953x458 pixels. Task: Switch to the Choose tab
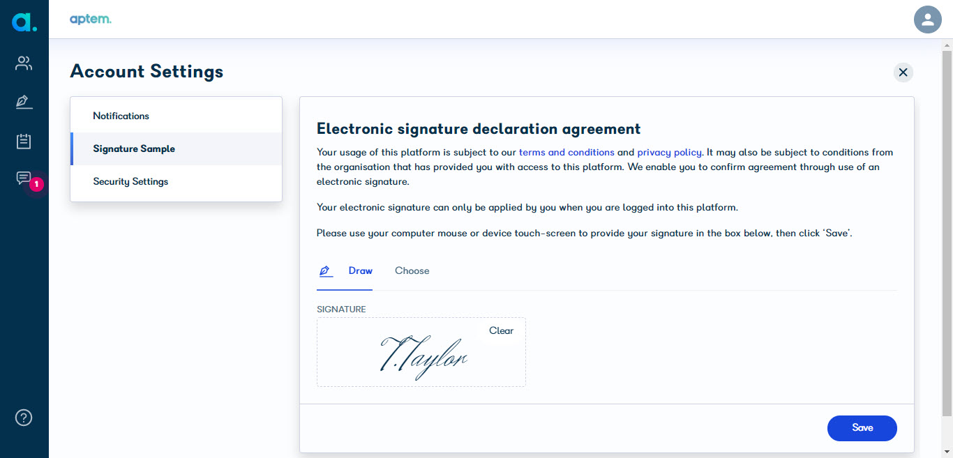tap(412, 270)
